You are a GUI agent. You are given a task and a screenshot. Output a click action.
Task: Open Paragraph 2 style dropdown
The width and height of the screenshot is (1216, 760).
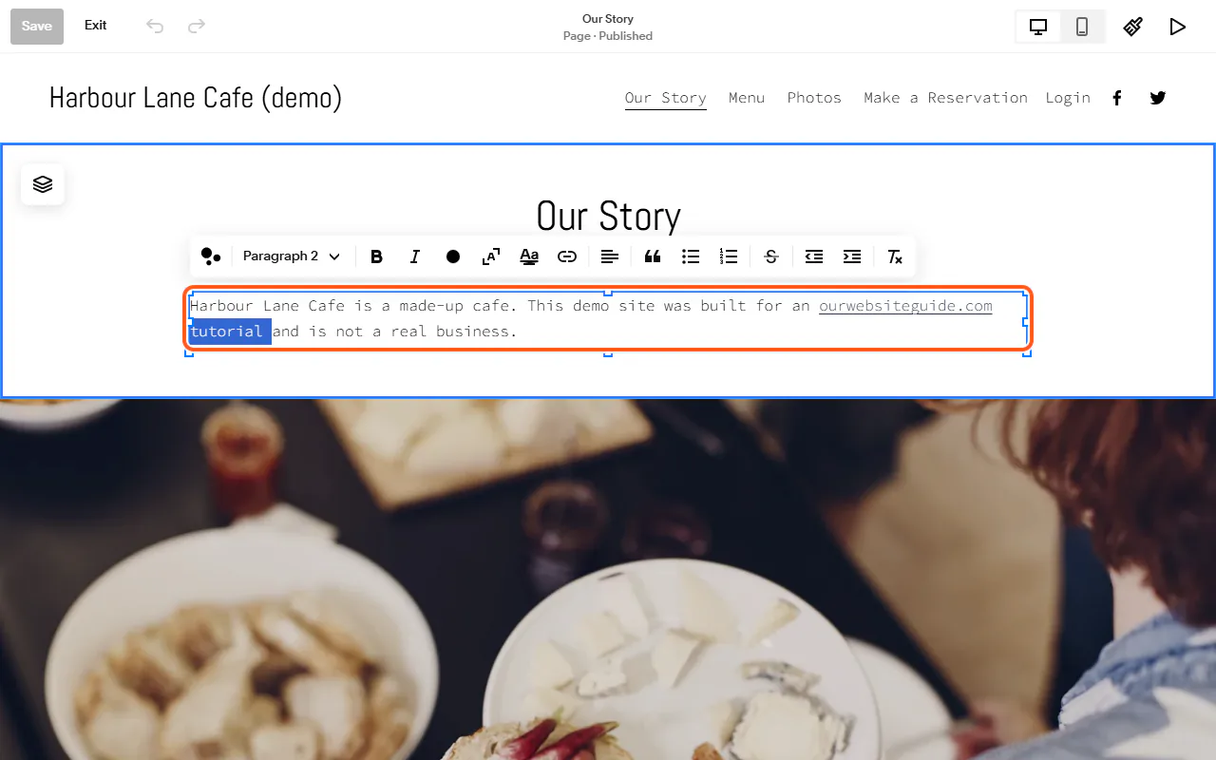[292, 256]
